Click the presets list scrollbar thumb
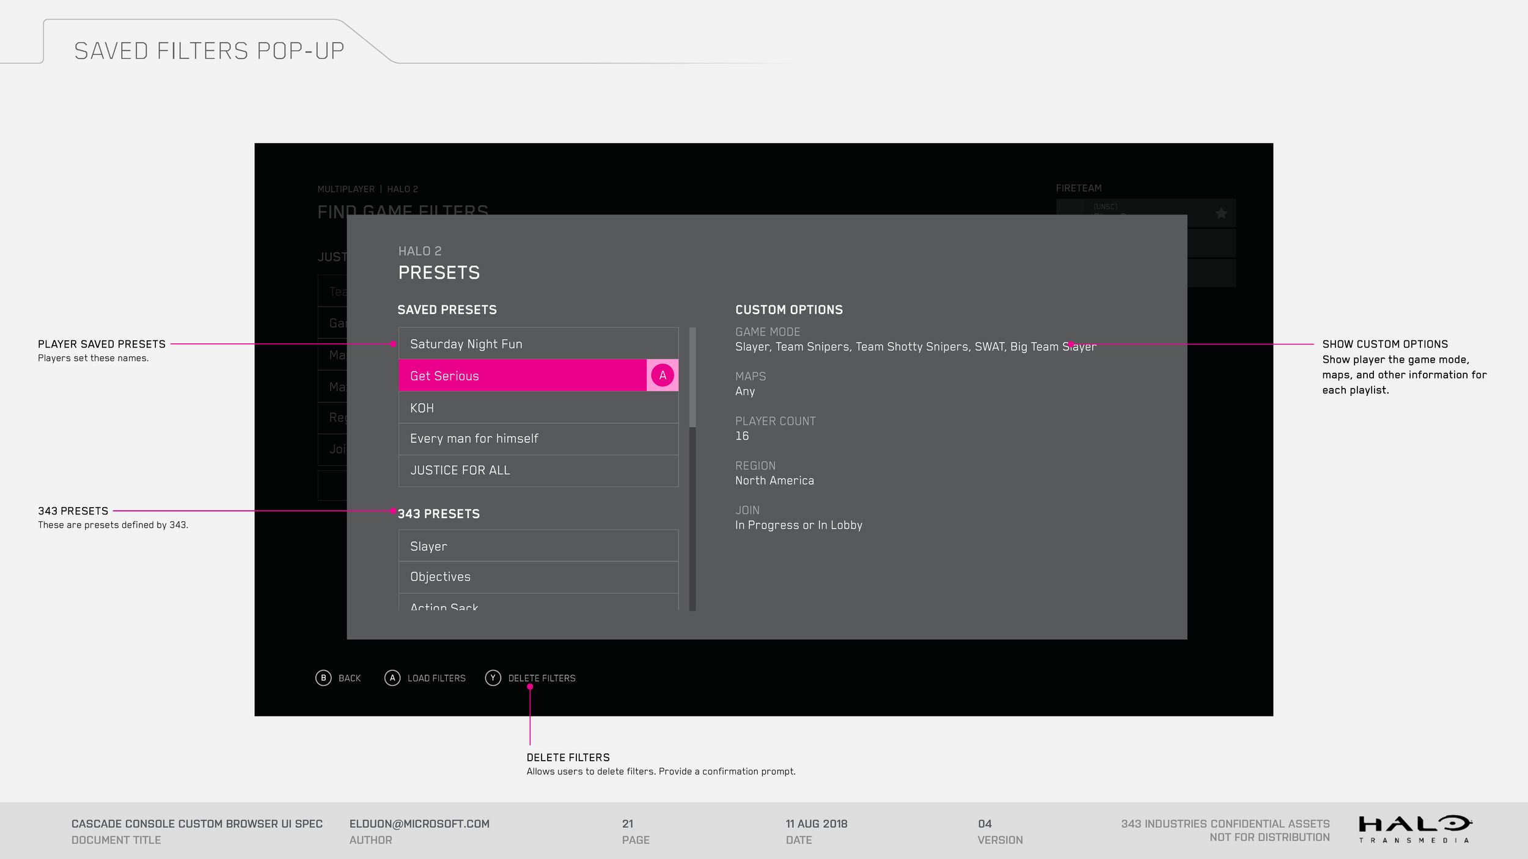Image resolution: width=1528 pixels, height=859 pixels. click(x=692, y=377)
